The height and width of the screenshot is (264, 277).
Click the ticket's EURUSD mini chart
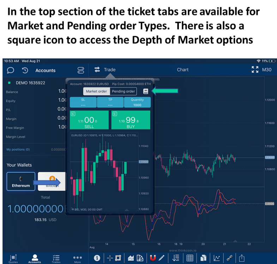click(x=104, y=172)
